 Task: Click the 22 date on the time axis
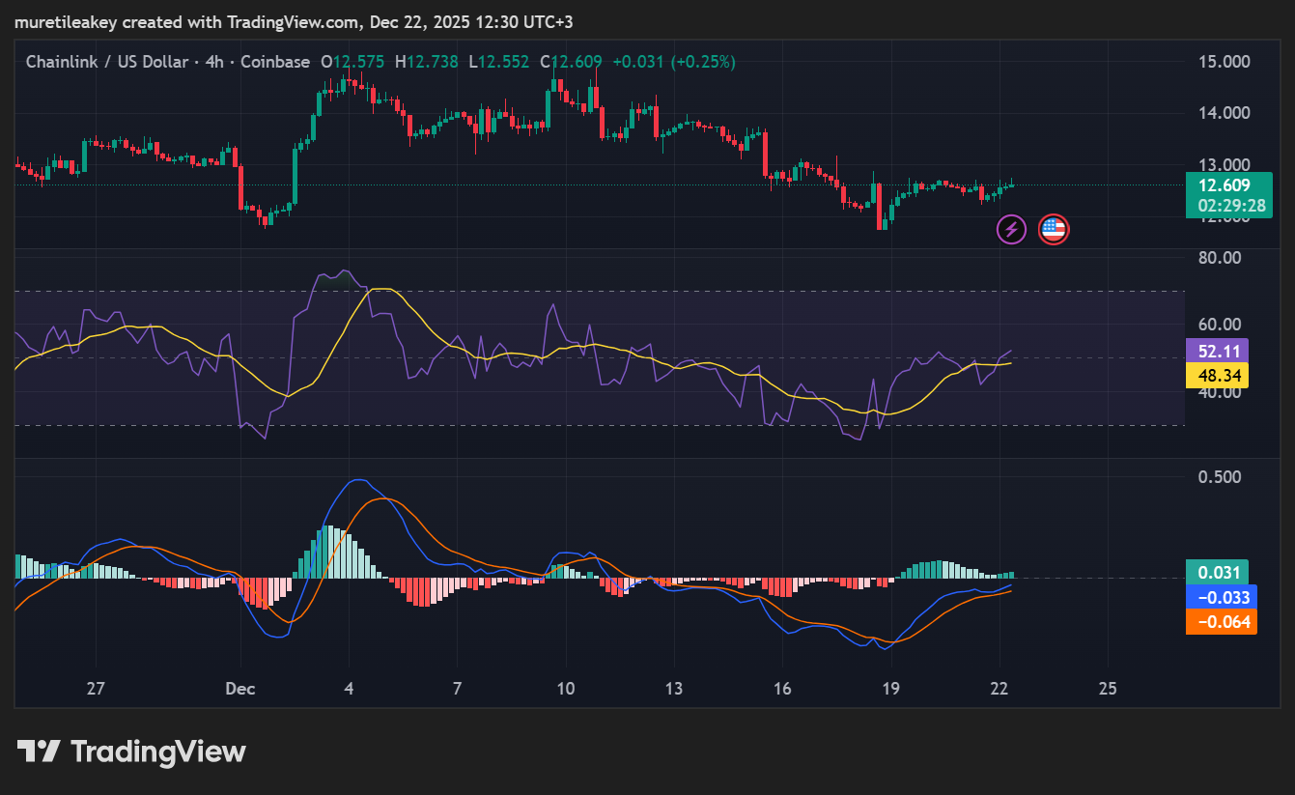(999, 689)
